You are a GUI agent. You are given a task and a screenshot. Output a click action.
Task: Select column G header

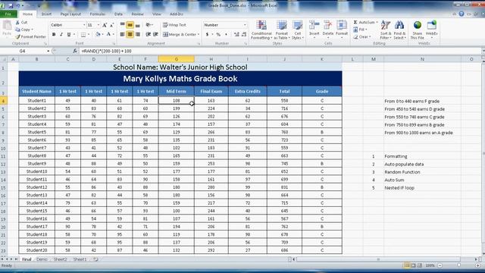[177, 59]
